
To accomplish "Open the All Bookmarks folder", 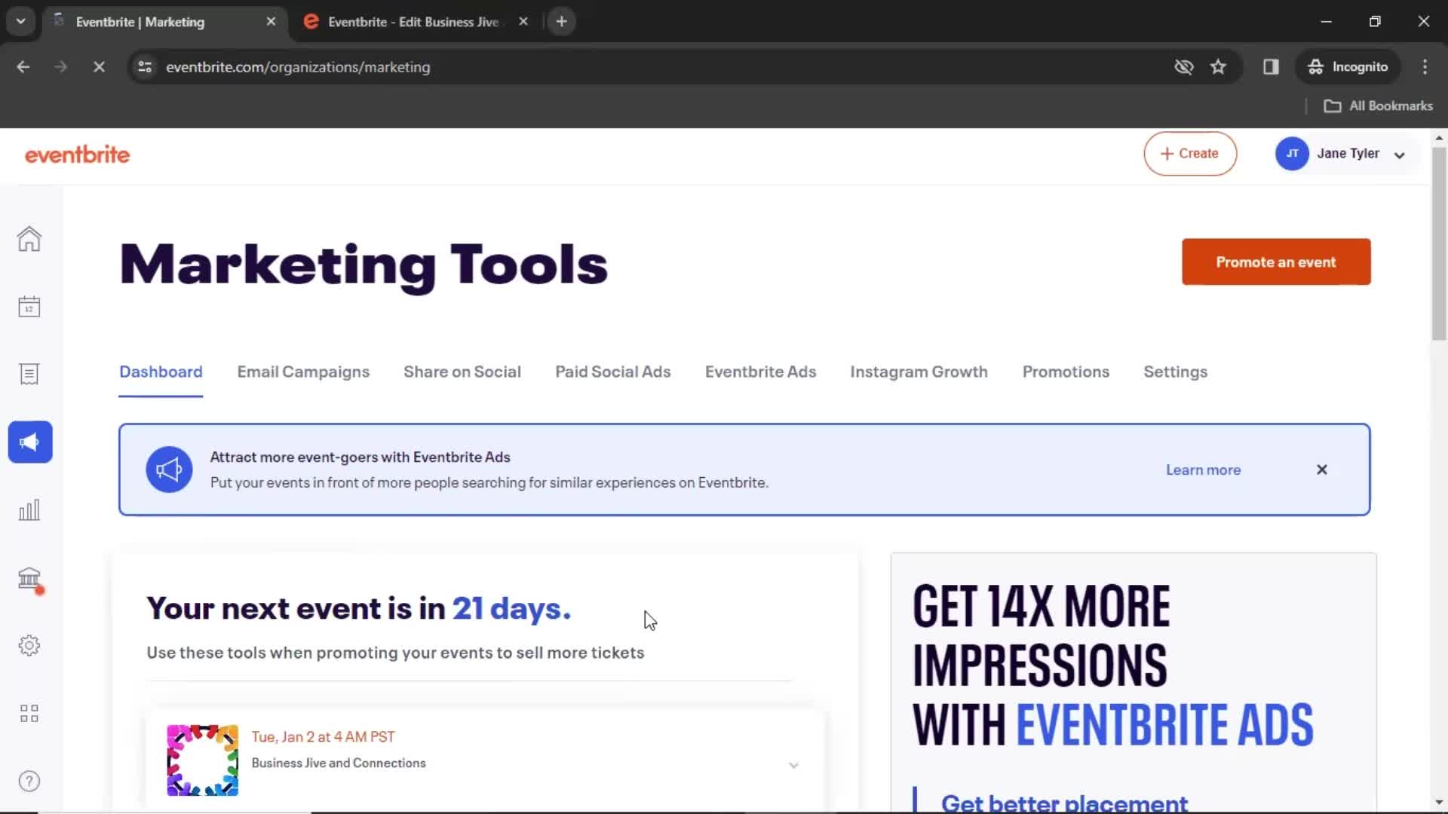I will click(x=1379, y=106).
